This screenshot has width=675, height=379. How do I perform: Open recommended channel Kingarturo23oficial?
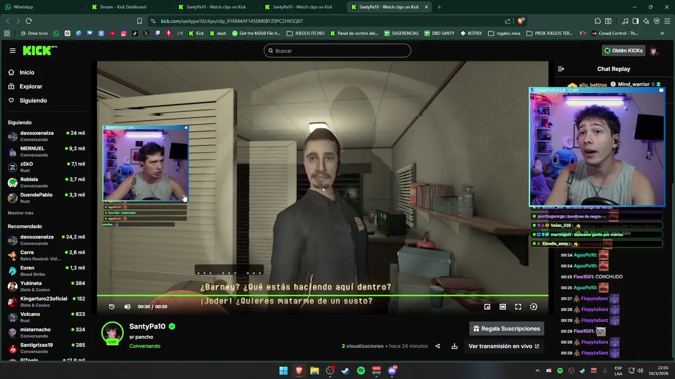pyautogui.click(x=46, y=302)
